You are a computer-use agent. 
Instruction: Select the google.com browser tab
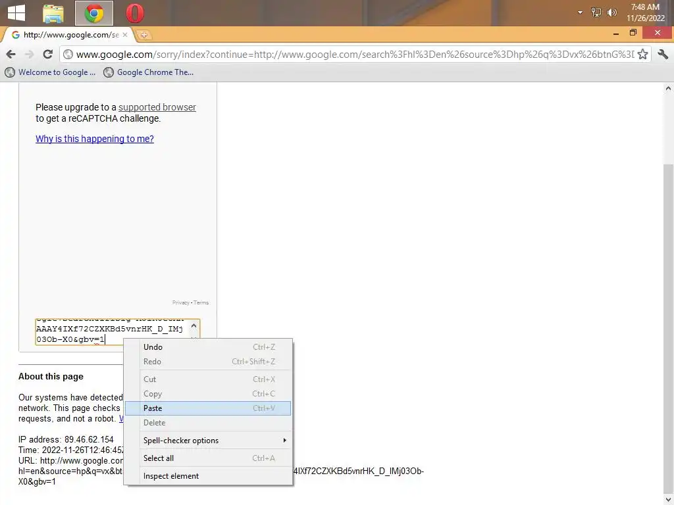(68, 35)
